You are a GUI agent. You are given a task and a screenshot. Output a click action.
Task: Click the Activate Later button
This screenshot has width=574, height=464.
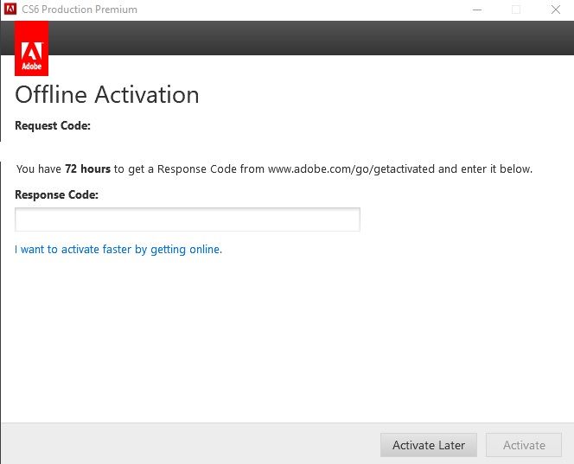[428, 445]
